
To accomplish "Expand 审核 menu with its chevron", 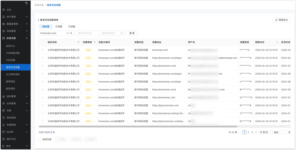I will point(27,146).
